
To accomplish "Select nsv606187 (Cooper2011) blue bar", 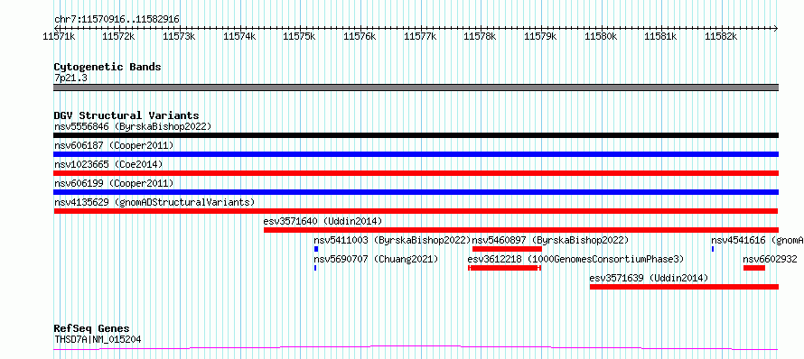I will coord(416,154).
